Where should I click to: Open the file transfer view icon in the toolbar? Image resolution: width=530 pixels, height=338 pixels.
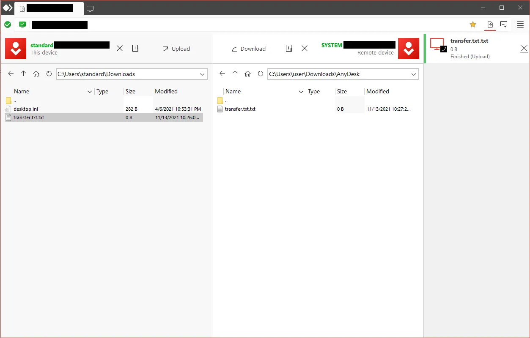pyautogui.click(x=490, y=24)
